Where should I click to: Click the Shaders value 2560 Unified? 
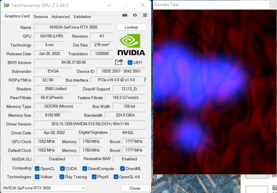coord(56,89)
